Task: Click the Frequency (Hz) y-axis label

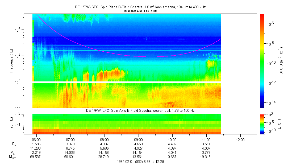Action: (11, 61)
